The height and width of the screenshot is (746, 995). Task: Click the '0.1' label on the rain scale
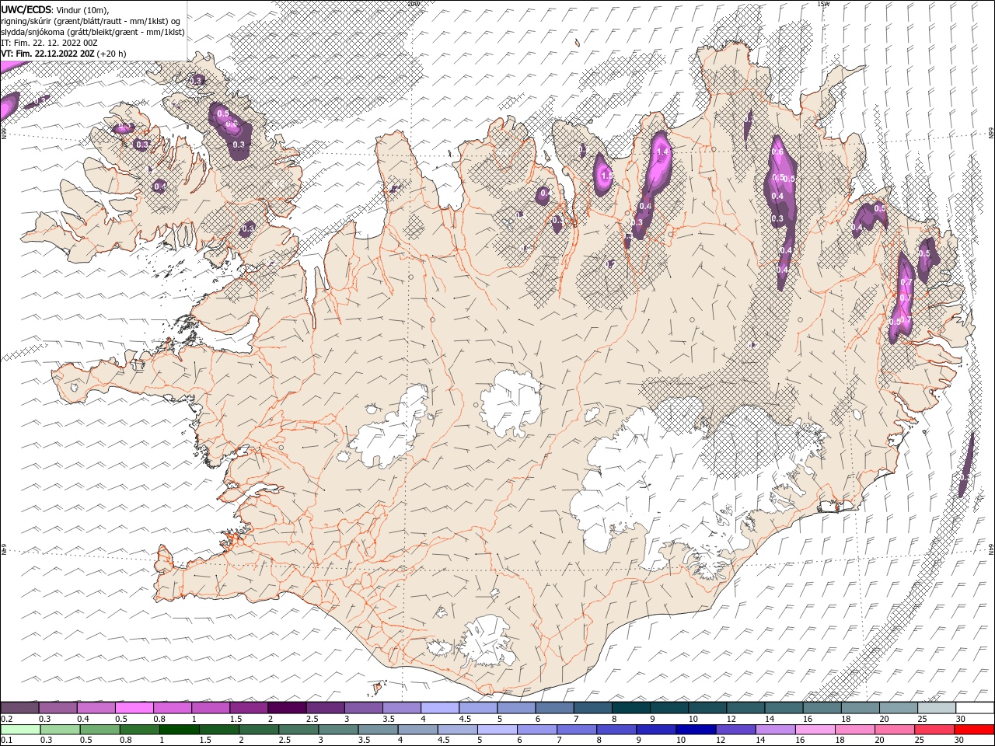coord(7,741)
